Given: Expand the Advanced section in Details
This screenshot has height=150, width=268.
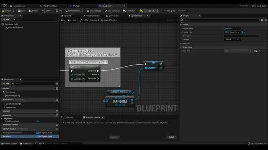Looking at the screenshot, I should (181, 43).
